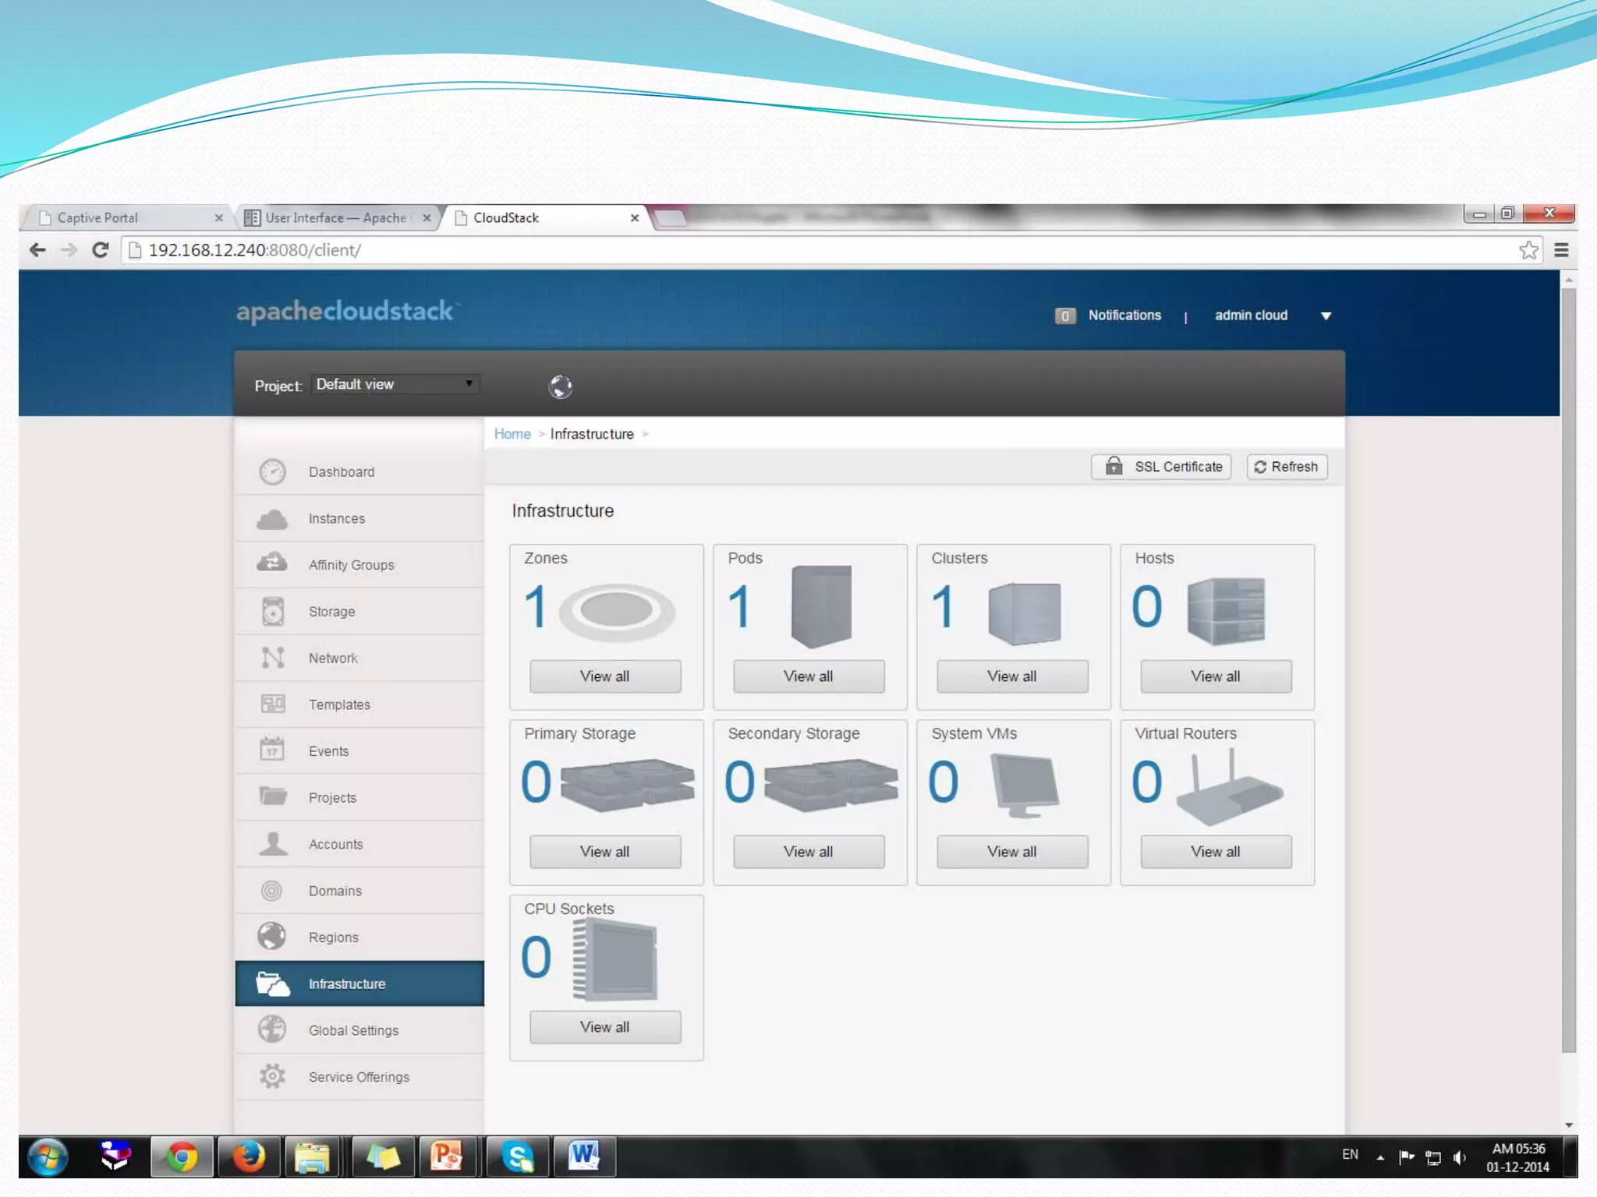Open Global Settings in the sidebar
Viewport: 1597px width, 1197px height.
click(352, 1030)
